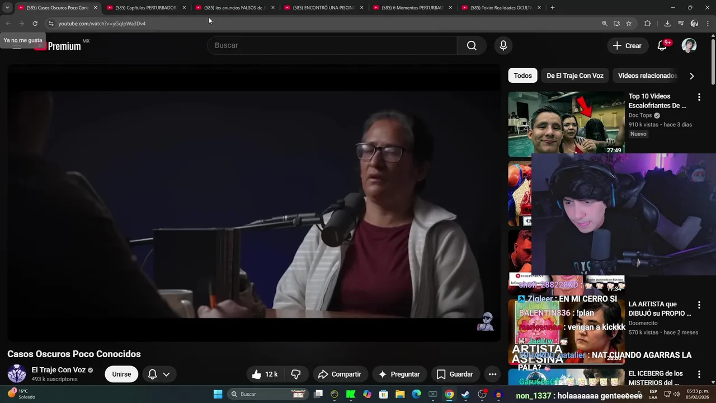This screenshot has height=403, width=716.
Task: Open the Doc Tops channel link
Action: (x=640, y=115)
